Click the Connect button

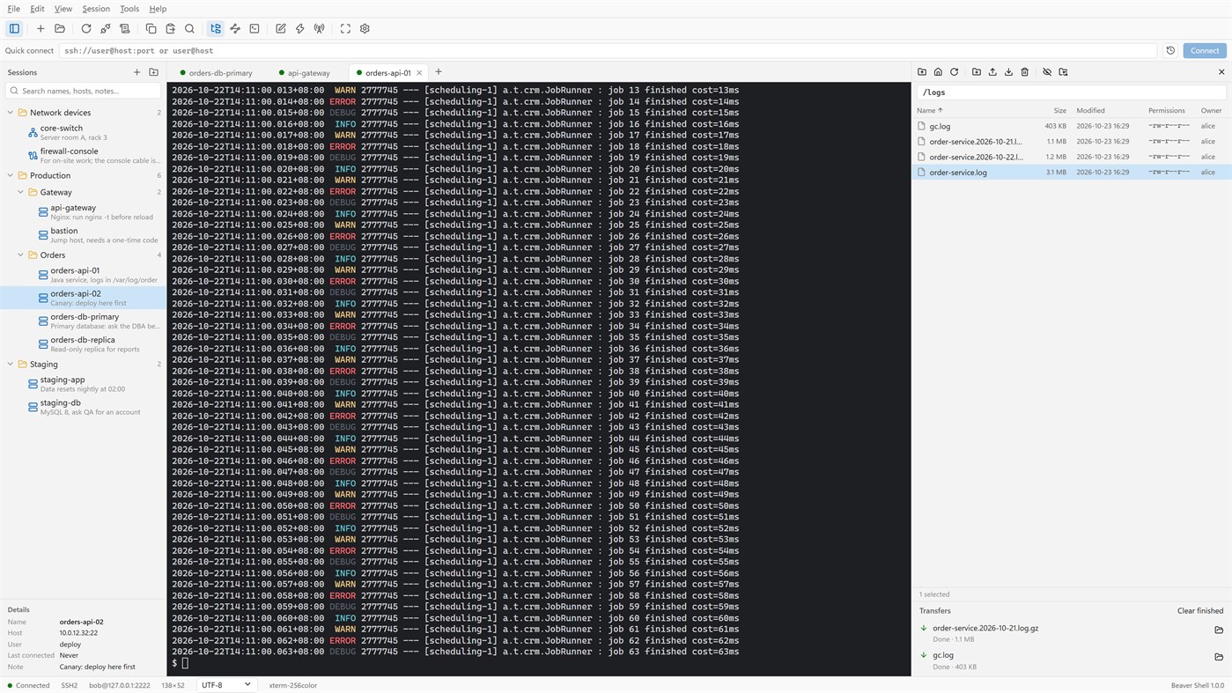click(x=1205, y=51)
